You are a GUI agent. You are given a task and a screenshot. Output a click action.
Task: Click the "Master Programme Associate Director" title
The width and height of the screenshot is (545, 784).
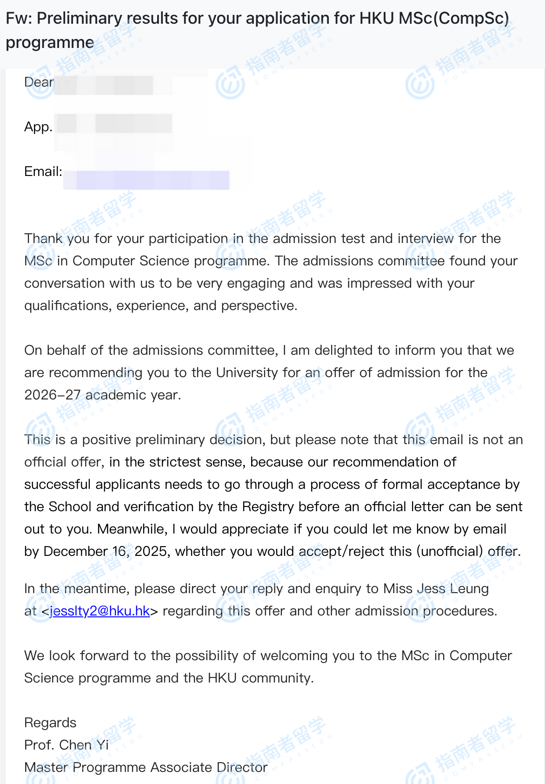(146, 767)
